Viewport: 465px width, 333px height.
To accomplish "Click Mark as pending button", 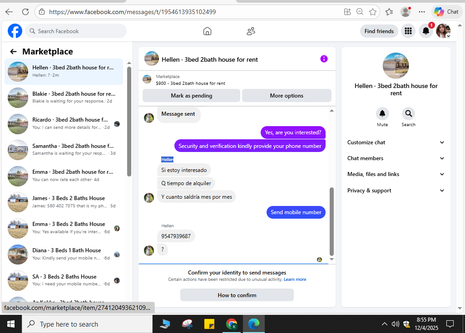I will click(191, 96).
